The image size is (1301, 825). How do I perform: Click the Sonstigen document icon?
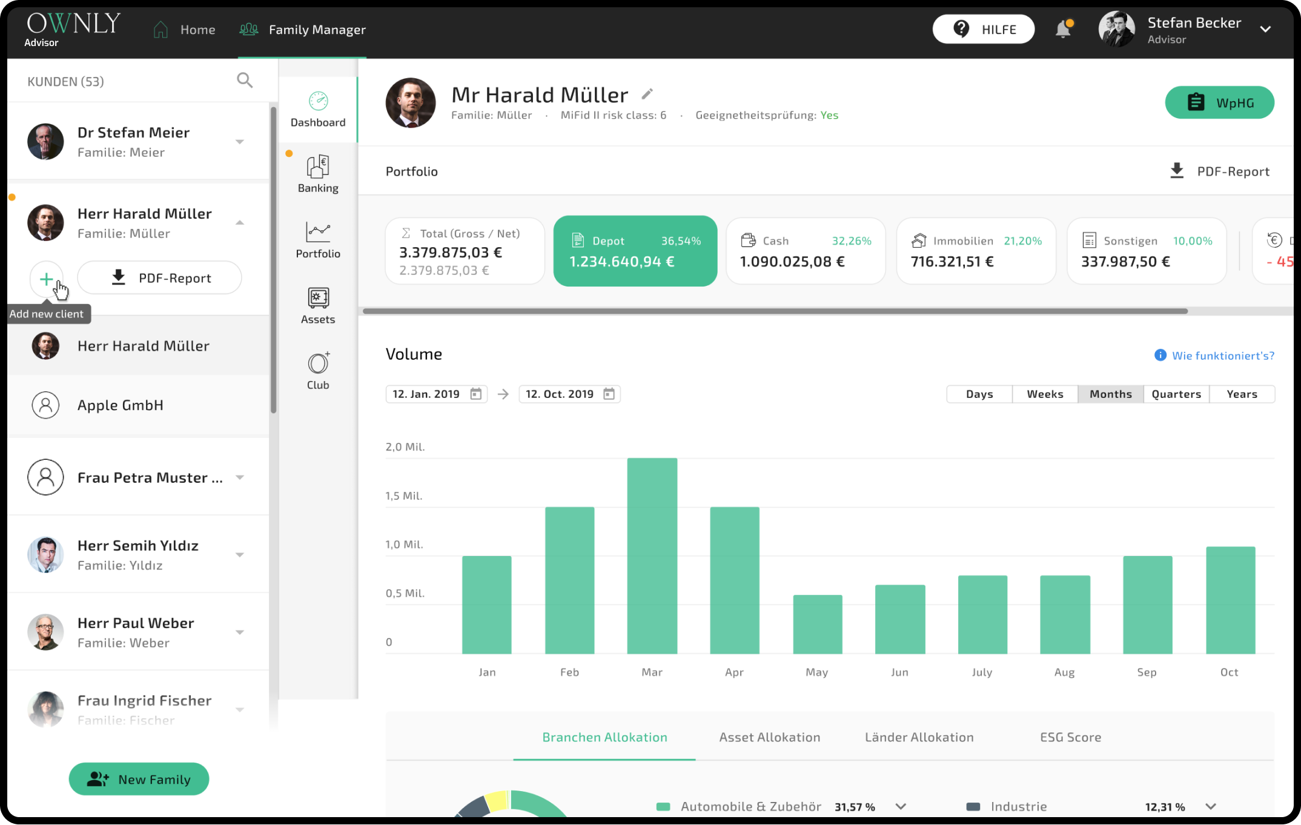tap(1089, 240)
